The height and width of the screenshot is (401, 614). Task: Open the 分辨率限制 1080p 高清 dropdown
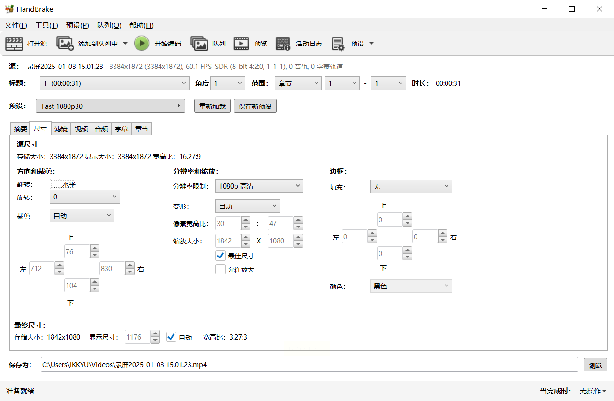[x=259, y=186]
